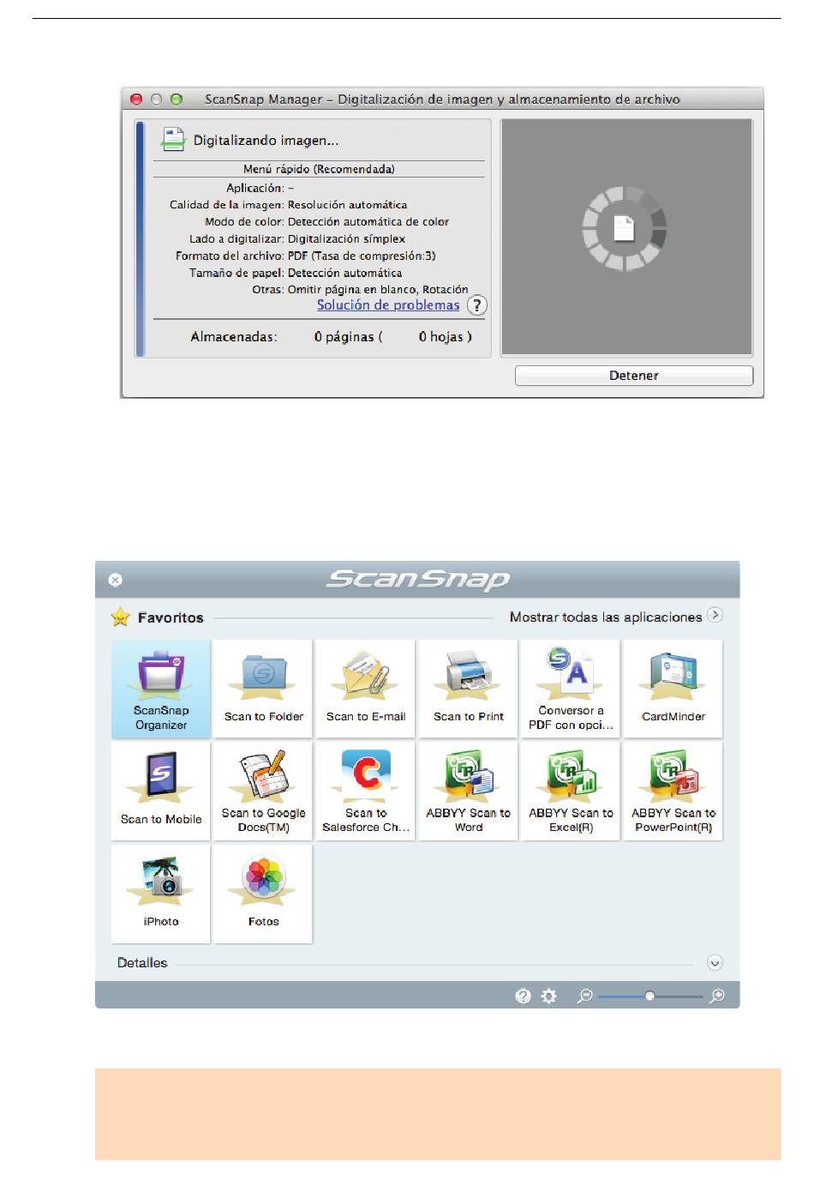Choose Scan to E-mail

(x=366, y=689)
